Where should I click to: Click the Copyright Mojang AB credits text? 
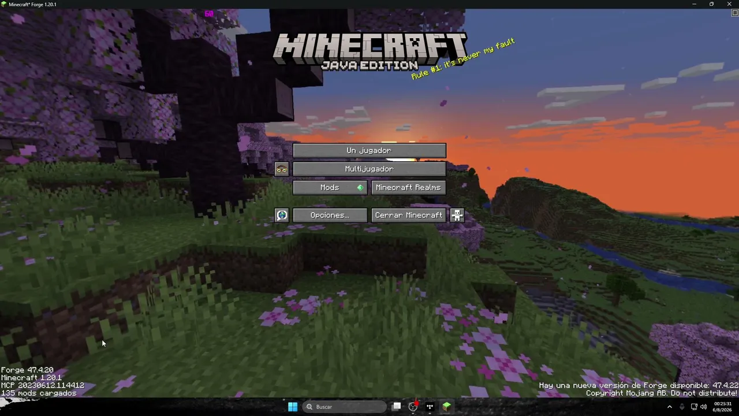pos(662,393)
